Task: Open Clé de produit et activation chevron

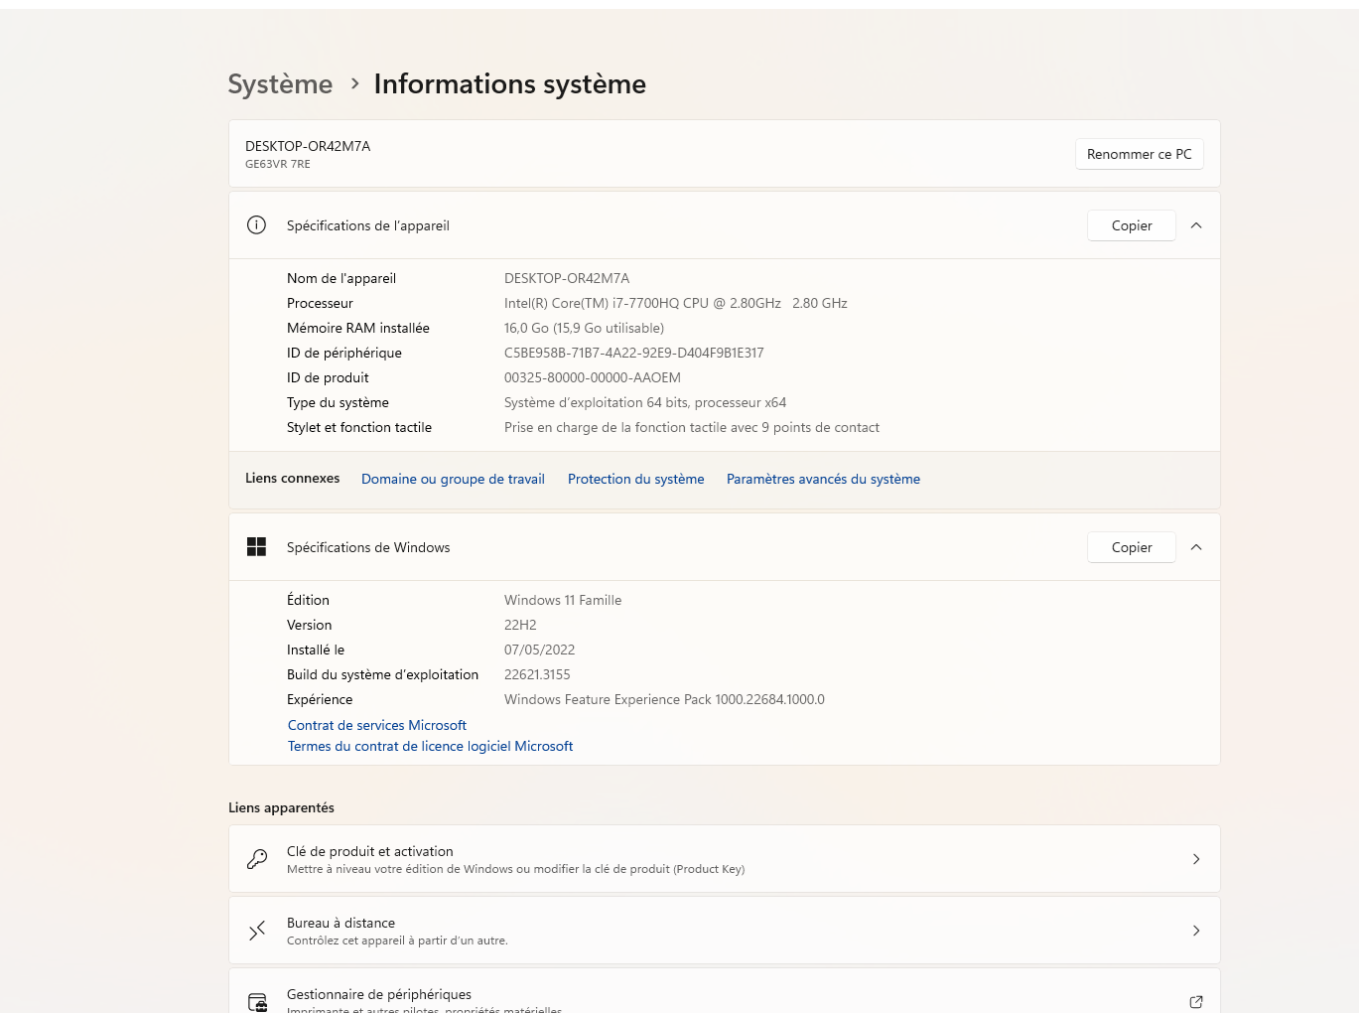Action: tap(1196, 859)
